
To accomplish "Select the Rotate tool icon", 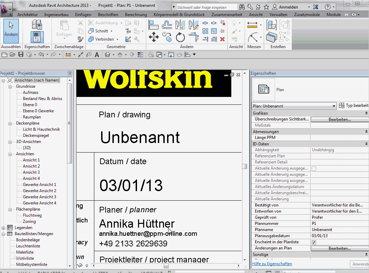I will pos(180,38).
